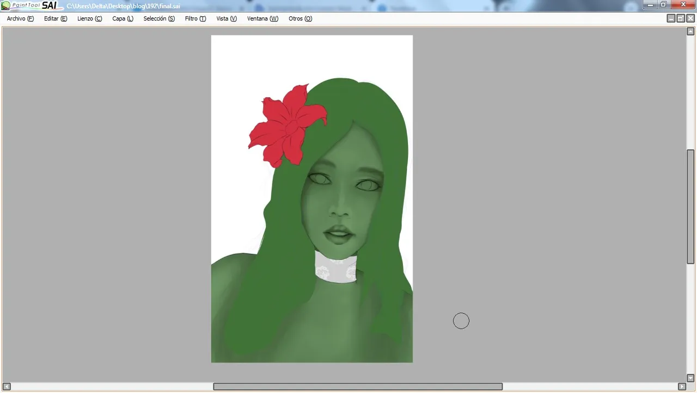Open the Capa menu

click(x=123, y=18)
